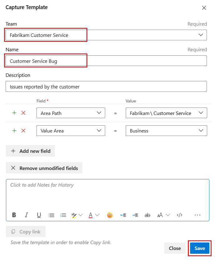
Task: Change the Business value dropdown
Action: pos(201,131)
